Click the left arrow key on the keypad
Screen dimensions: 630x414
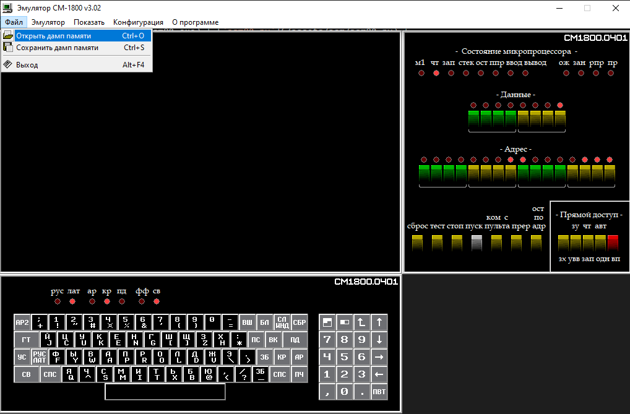point(379,374)
